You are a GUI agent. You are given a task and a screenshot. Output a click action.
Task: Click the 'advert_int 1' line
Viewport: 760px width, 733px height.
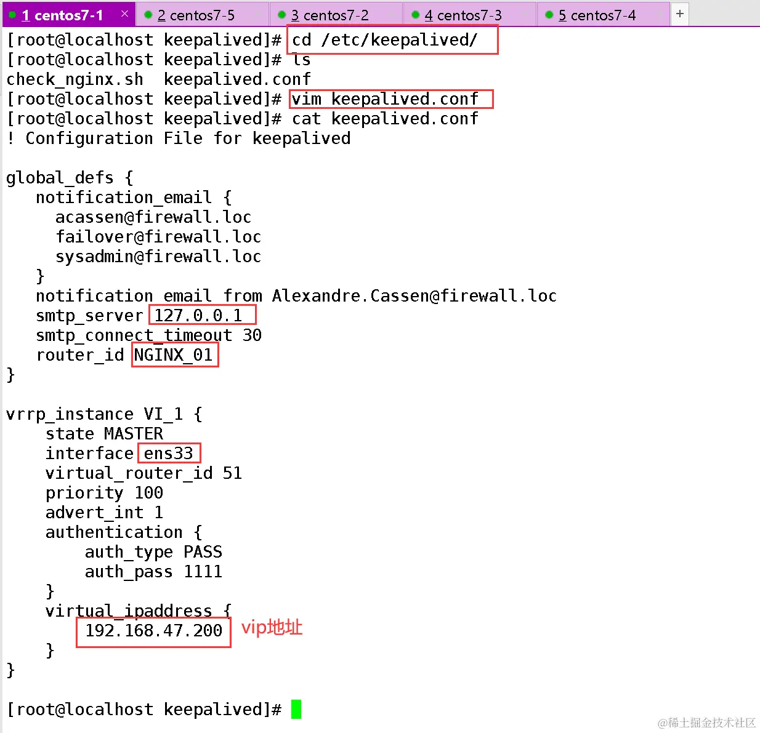[104, 513]
